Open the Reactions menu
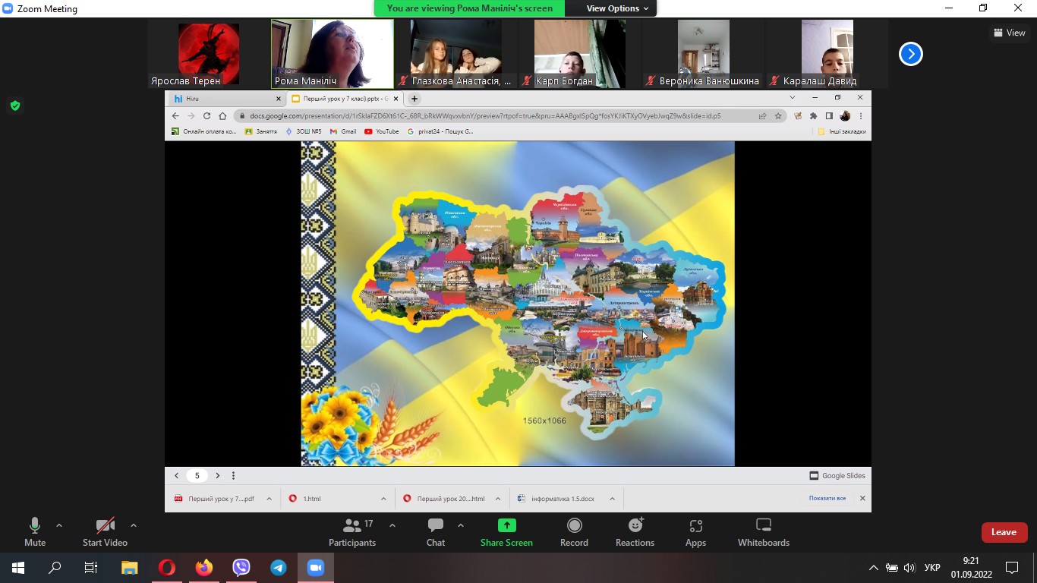Image resolution: width=1037 pixels, height=583 pixels. [x=635, y=532]
